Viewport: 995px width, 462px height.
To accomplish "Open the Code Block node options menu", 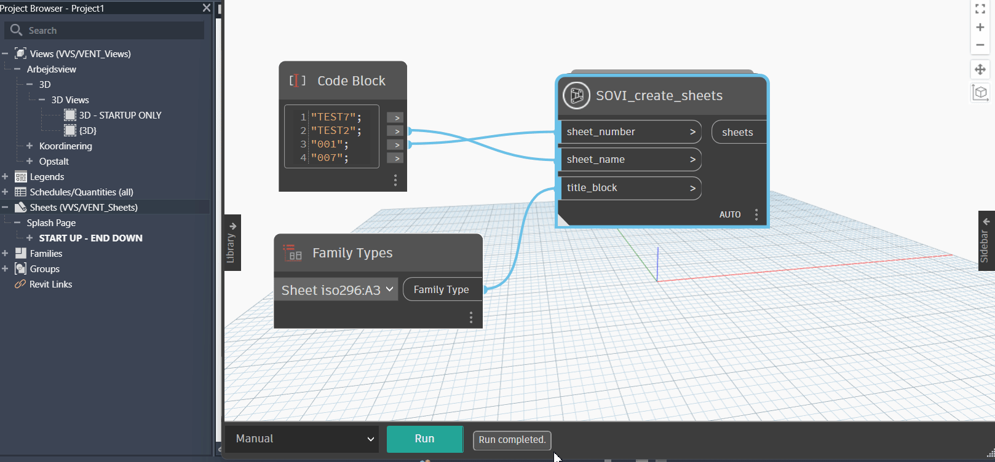I will 395,180.
